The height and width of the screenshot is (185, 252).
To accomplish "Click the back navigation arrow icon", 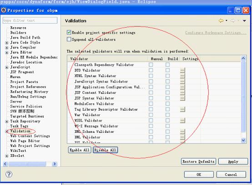I will [x=221, y=21].
